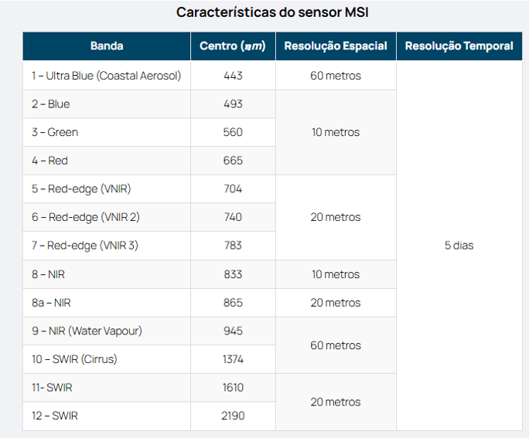Select the 8a – NIR band cell

(107, 303)
